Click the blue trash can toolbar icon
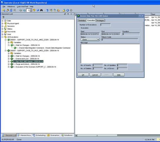Viewport: 160px width, 142px height. [47, 10]
